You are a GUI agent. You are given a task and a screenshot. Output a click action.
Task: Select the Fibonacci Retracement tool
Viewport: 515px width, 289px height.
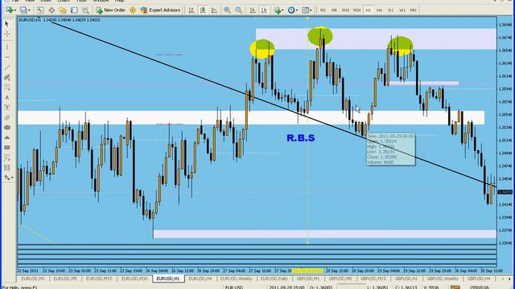7,88
